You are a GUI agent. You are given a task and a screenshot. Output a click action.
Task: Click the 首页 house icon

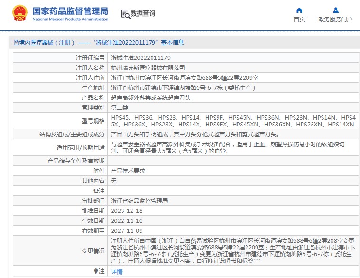pos(299,10)
